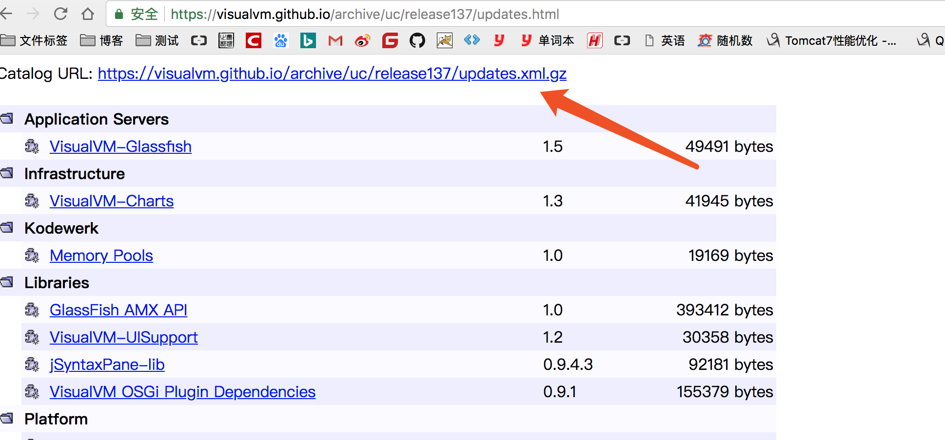Click the module icon beside jSyntaxPane-lib

point(32,365)
